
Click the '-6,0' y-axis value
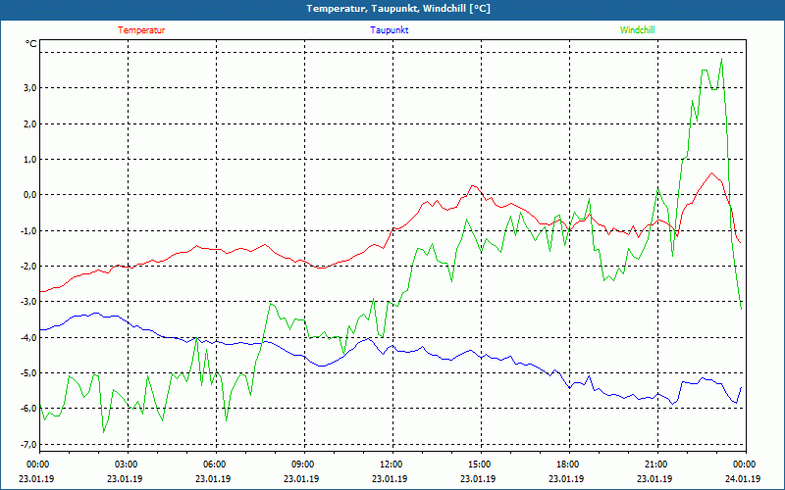(28, 409)
